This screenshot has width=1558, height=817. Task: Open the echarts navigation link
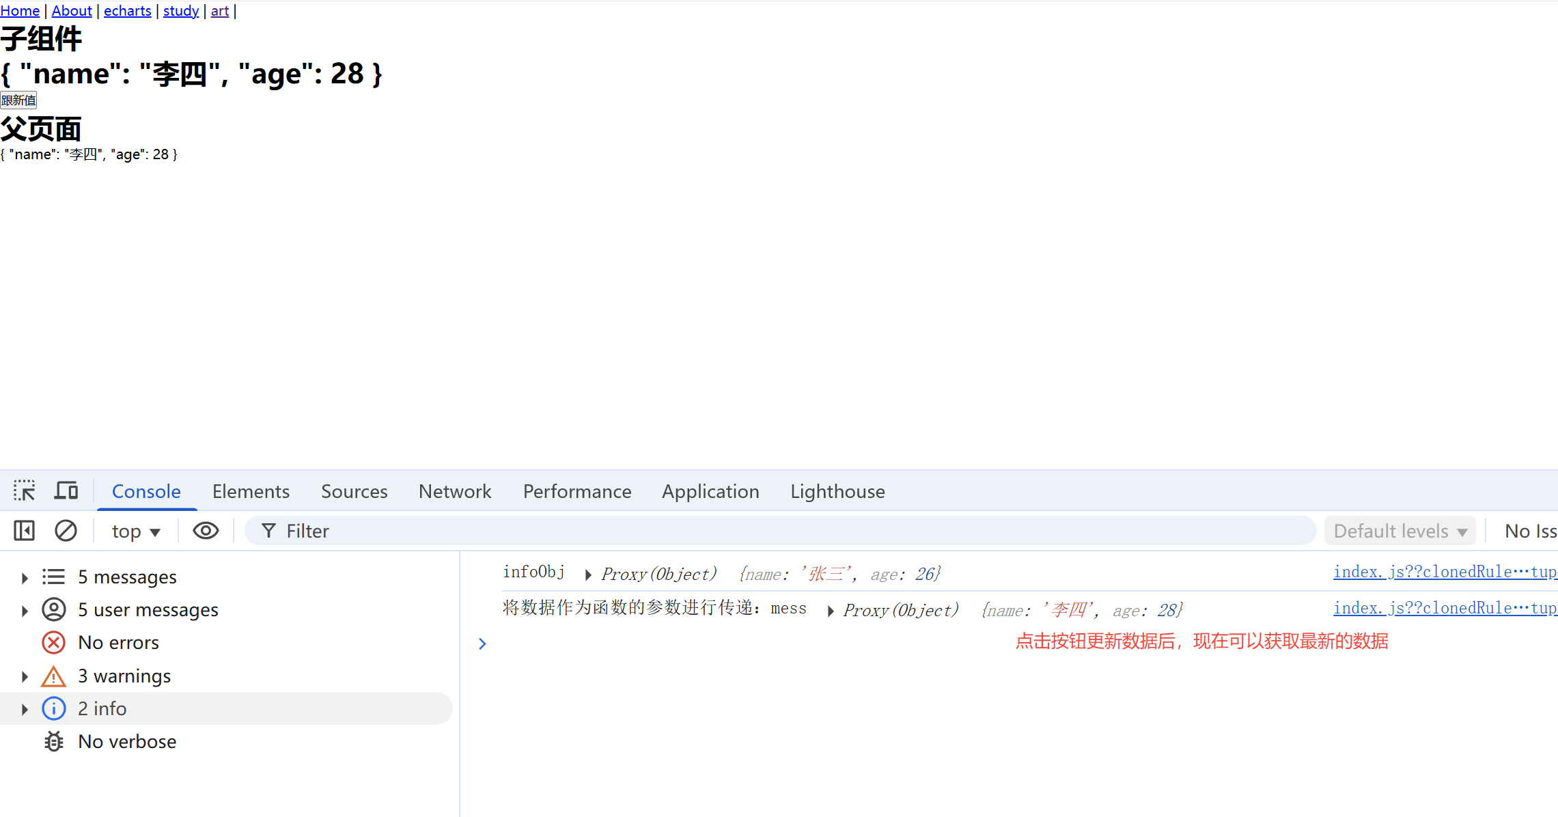[128, 11]
